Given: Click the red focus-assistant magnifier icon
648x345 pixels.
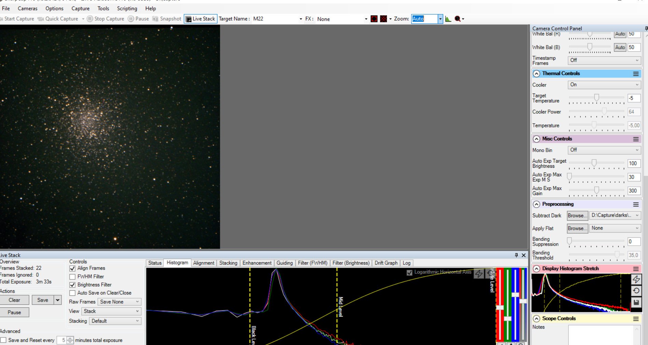Looking at the screenshot, I should 457,19.
